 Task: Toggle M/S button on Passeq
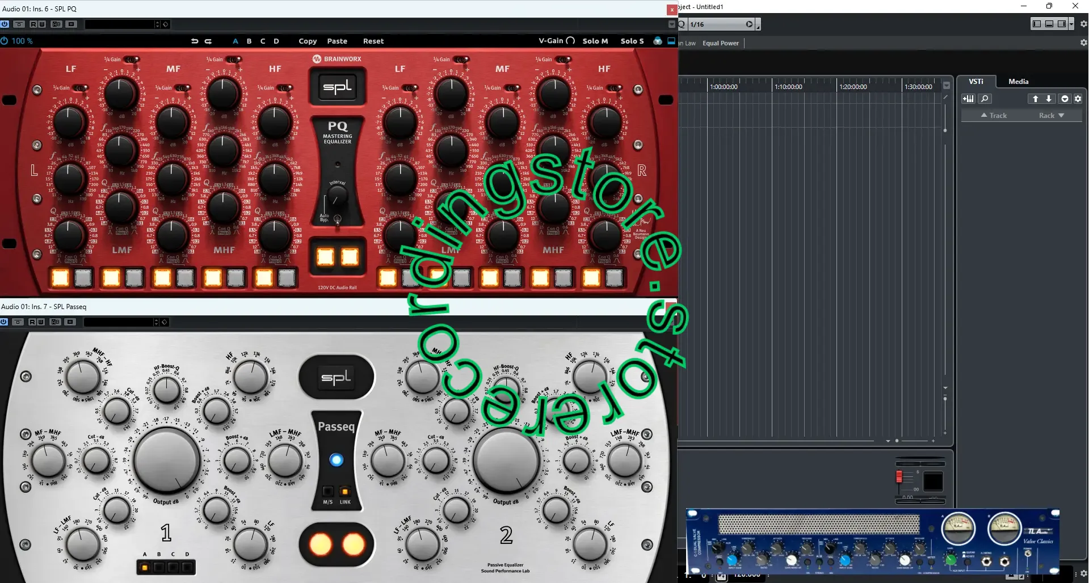(x=328, y=491)
